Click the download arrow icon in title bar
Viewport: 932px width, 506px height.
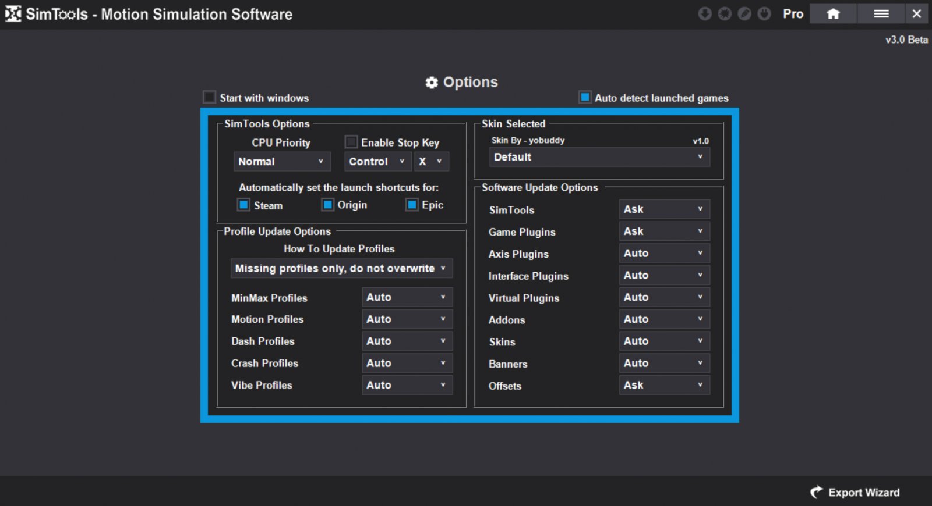pyautogui.click(x=705, y=13)
